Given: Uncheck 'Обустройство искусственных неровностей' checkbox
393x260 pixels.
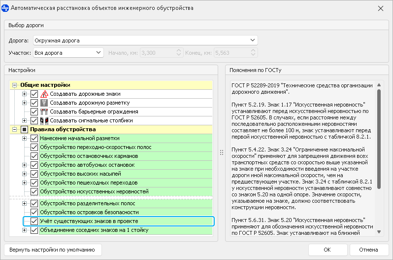Looking at the screenshot, I should pos(34,192).
